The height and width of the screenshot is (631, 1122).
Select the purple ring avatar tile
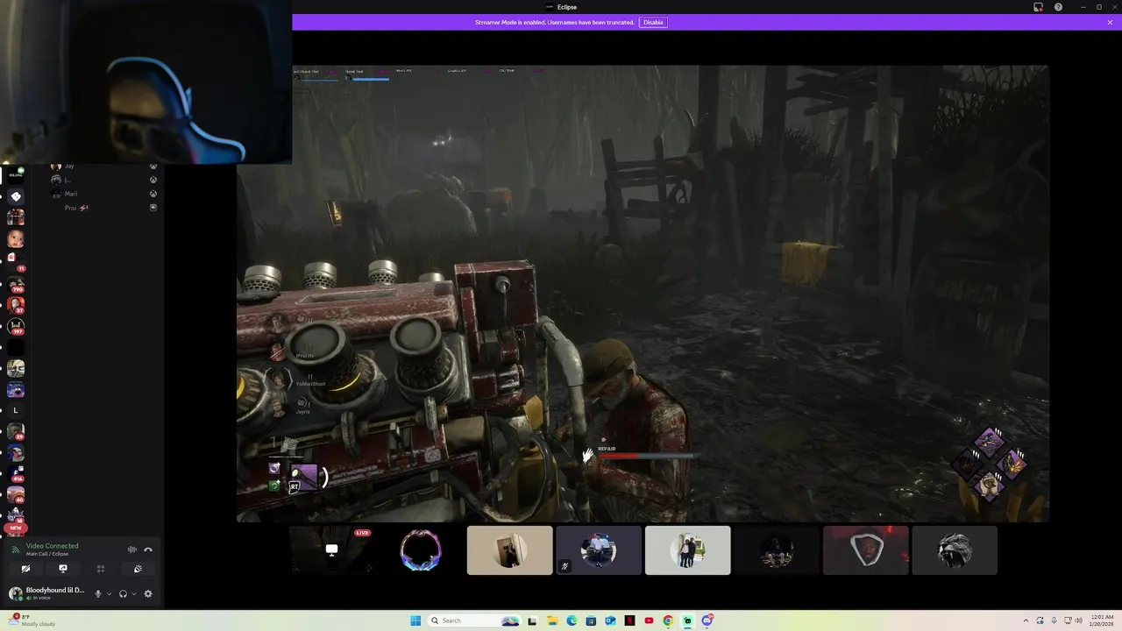point(421,550)
